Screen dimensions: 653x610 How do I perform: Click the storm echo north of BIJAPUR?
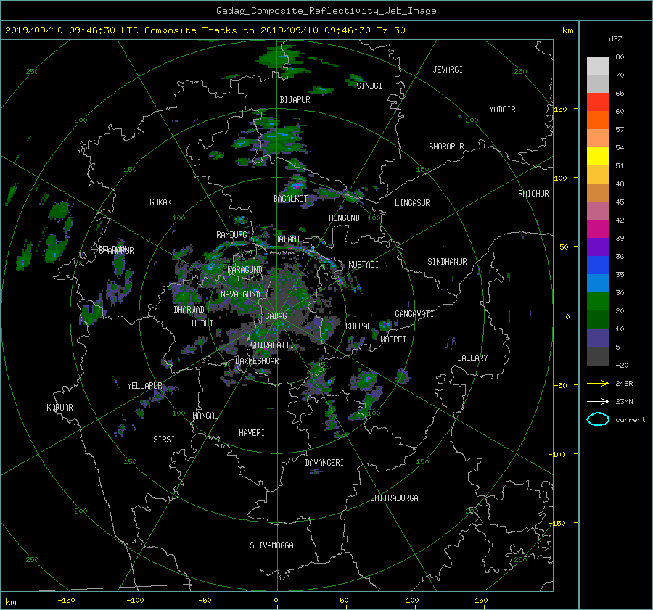coord(280,58)
